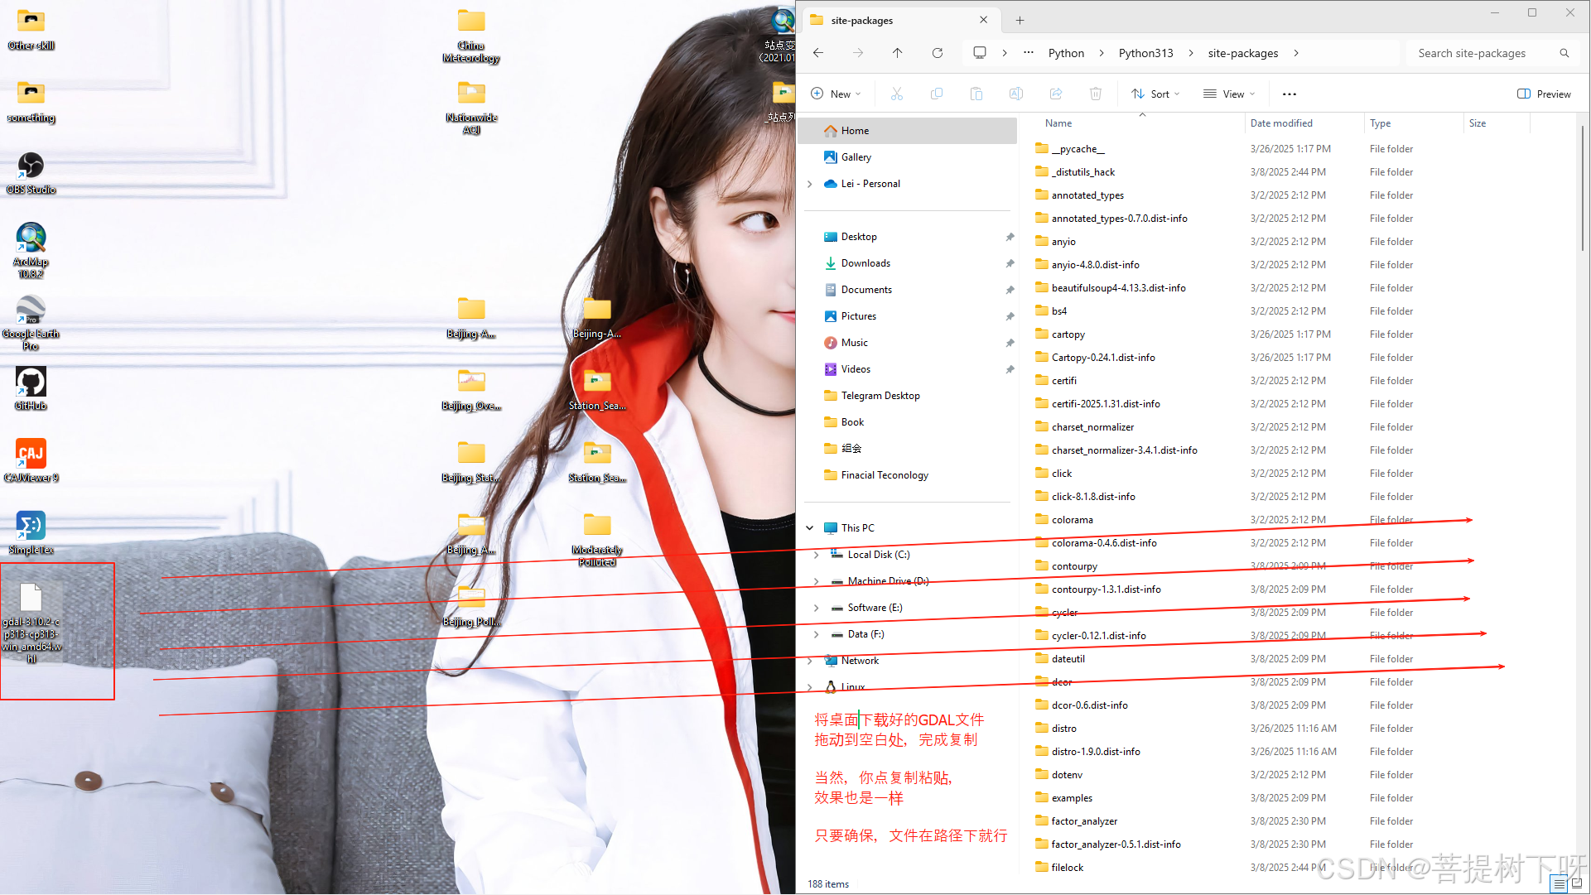Toggle the Preview pane button
Screen dimensions: 1591x895
click(1544, 94)
